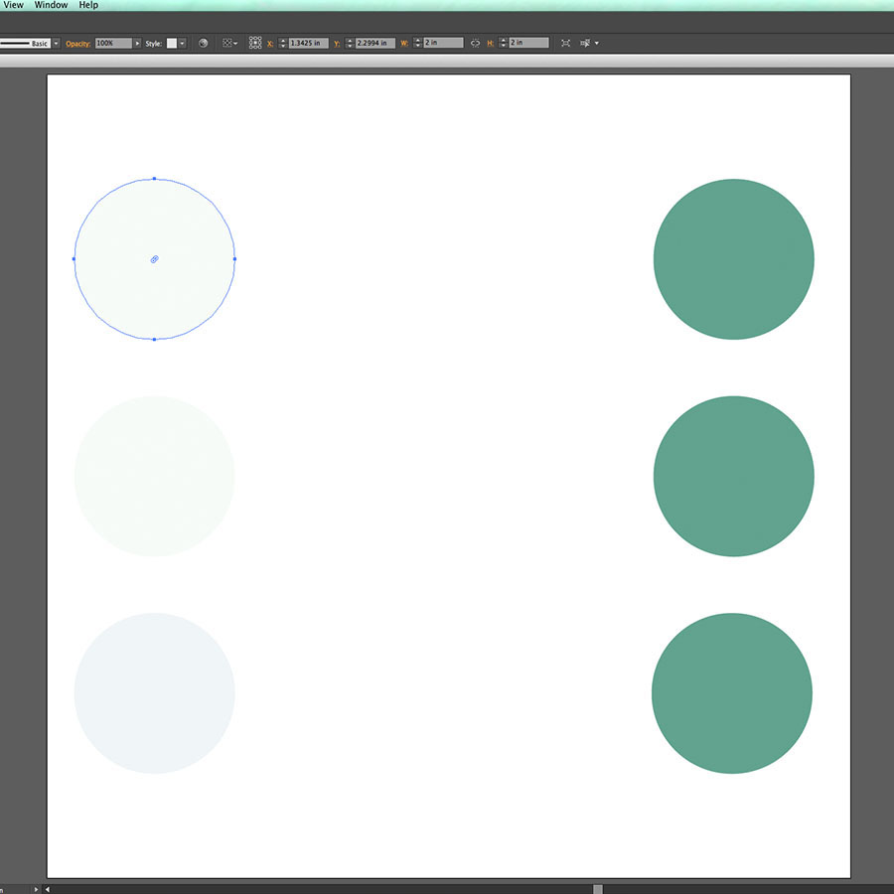Click the X coordinate label link

(x=270, y=44)
